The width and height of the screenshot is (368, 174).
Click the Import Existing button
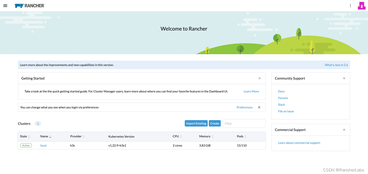tap(196, 123)
